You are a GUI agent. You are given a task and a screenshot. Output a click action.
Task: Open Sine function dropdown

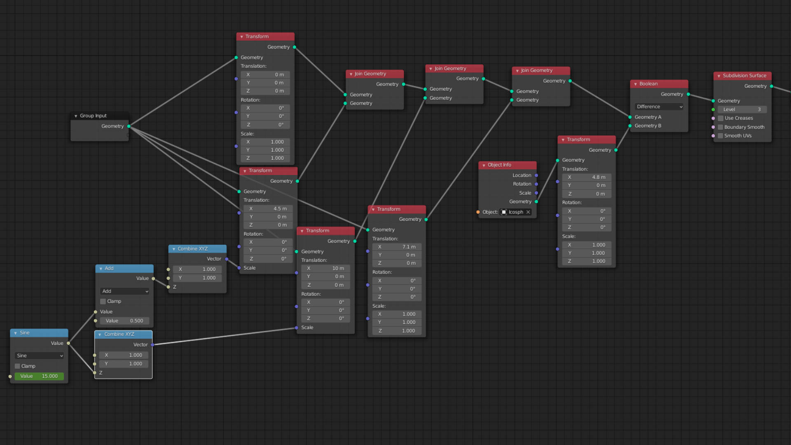click(x=40, y=356)
